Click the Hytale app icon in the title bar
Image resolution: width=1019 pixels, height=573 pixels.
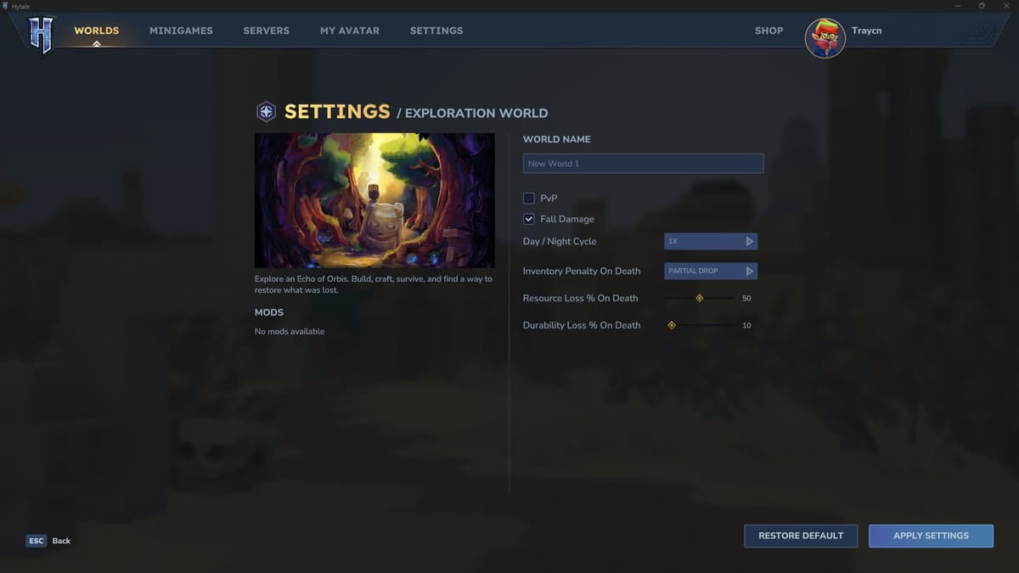point(5,6)
